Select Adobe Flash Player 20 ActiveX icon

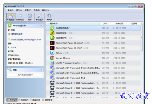coord(52,43)
